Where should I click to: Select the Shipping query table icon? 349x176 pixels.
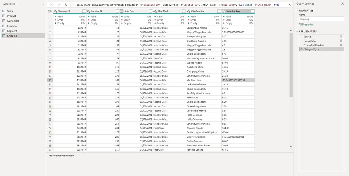point(4,36)
